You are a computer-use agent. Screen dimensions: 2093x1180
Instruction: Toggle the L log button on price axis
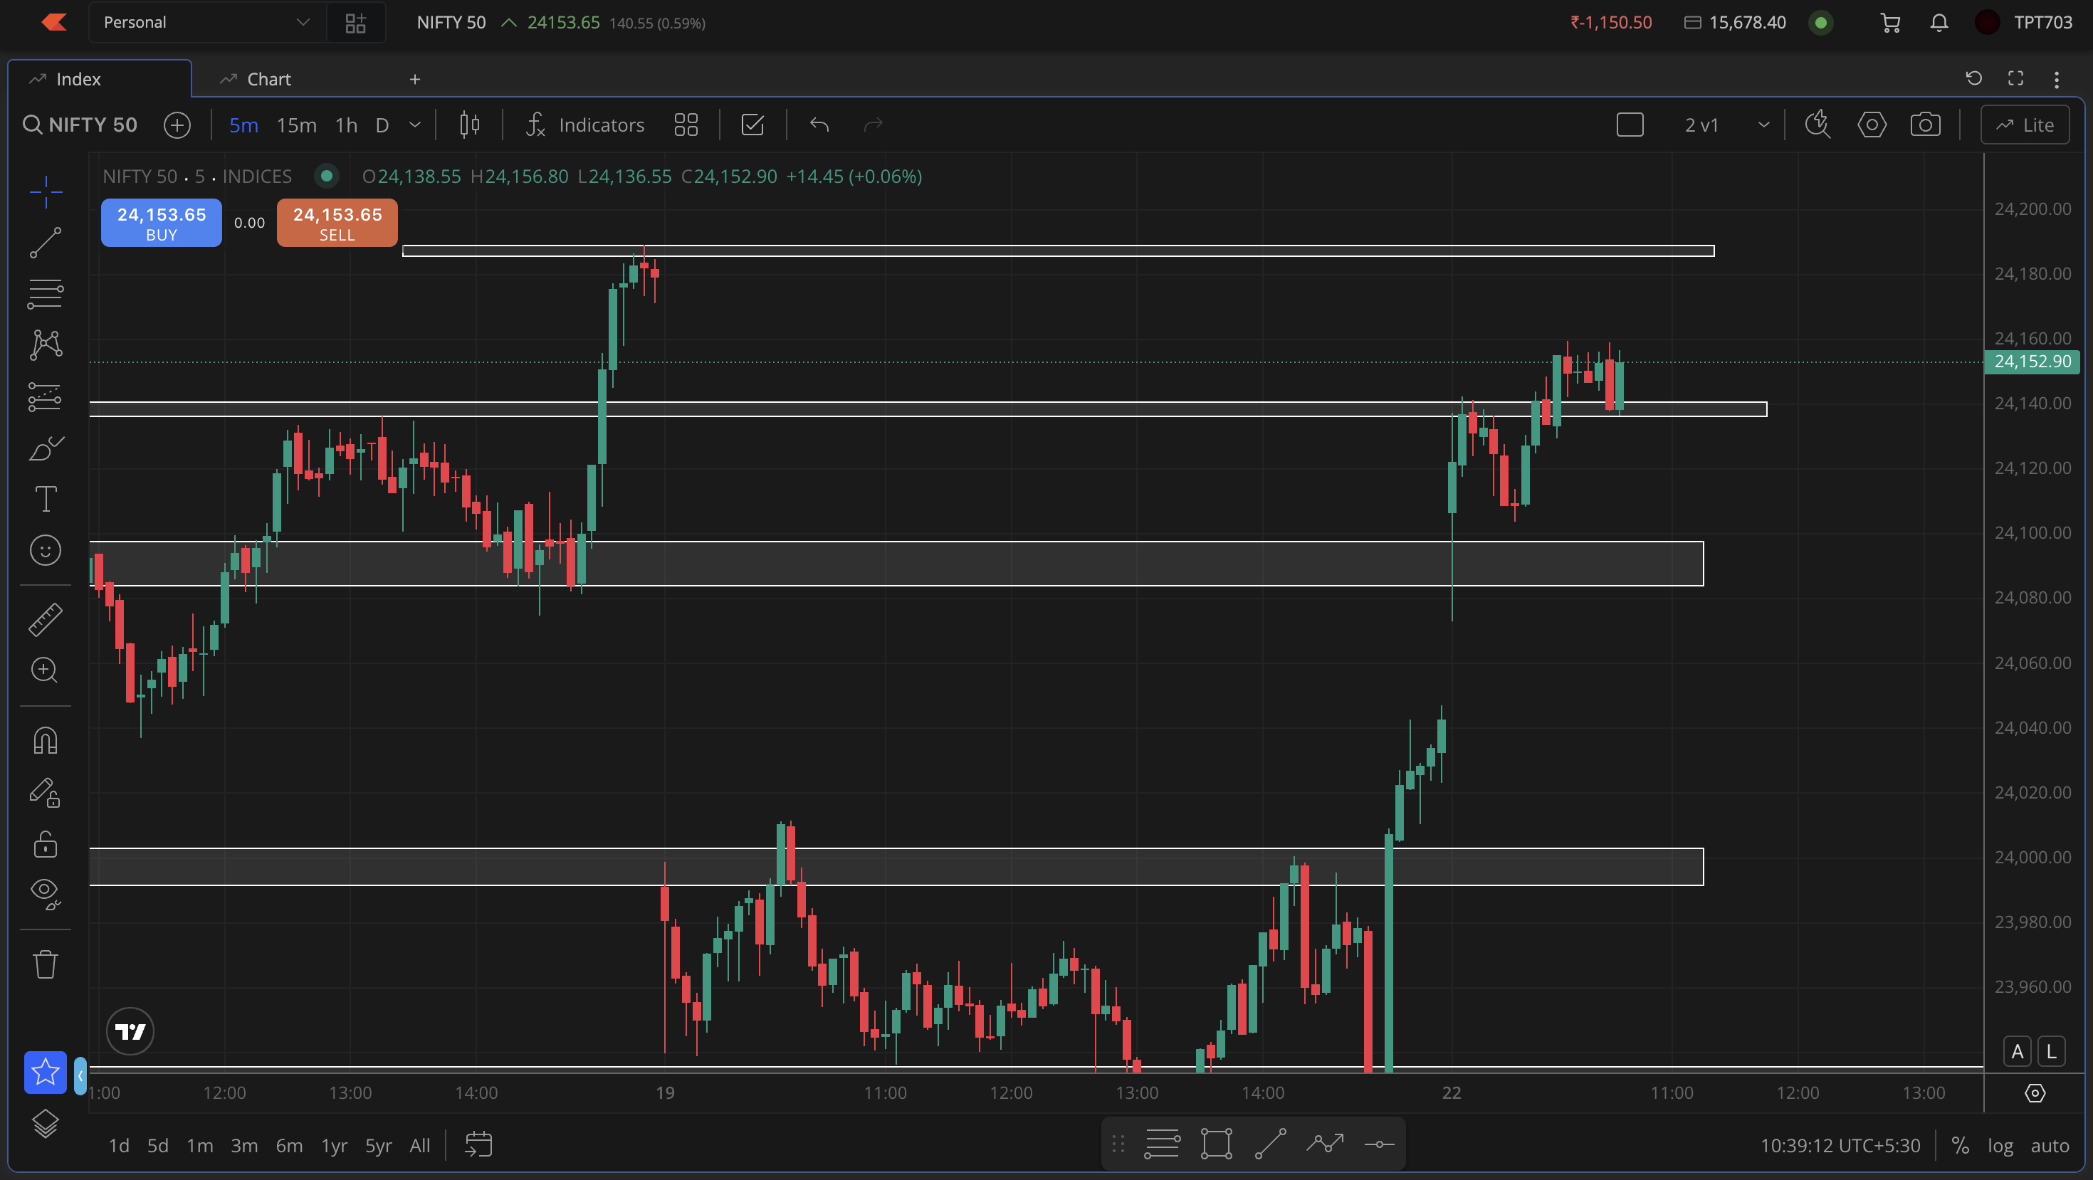[x=2052, y=1052]
